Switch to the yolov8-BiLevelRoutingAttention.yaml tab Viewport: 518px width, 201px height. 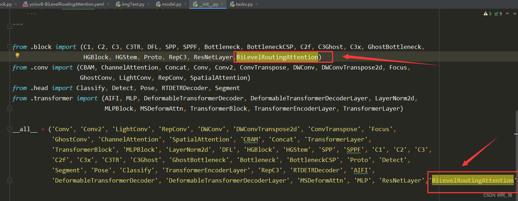click(67, 4)
